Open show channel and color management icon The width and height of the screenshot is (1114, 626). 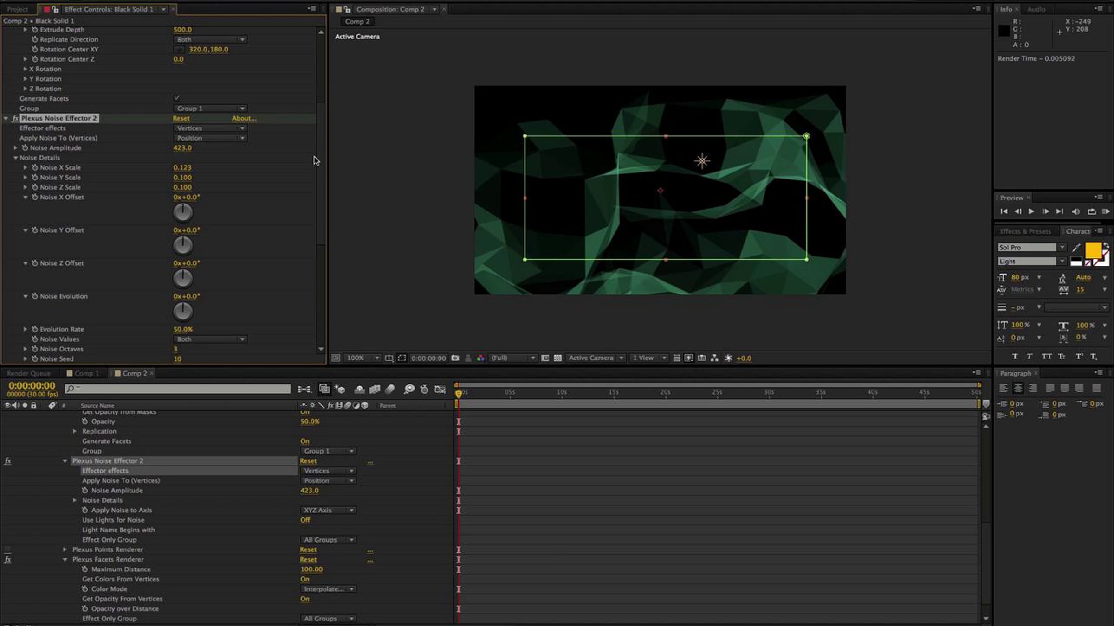click(x=480, y=358)
